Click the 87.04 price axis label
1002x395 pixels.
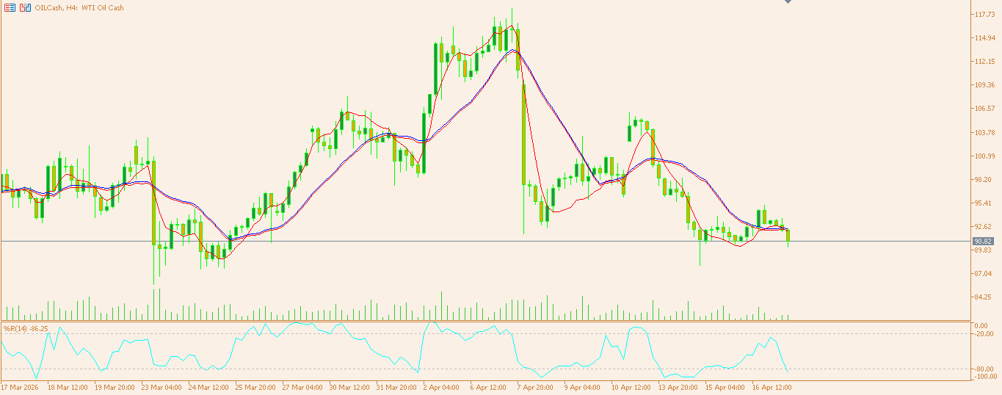(x=982, y=273)
